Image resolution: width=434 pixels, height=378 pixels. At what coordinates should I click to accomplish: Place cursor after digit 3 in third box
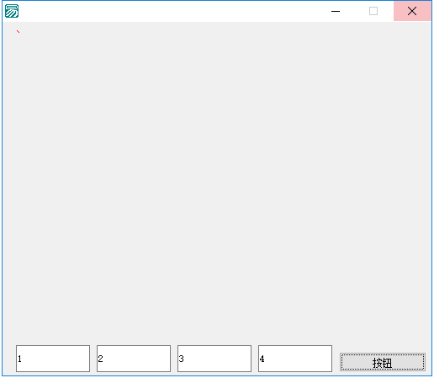[x=184, y=359]
